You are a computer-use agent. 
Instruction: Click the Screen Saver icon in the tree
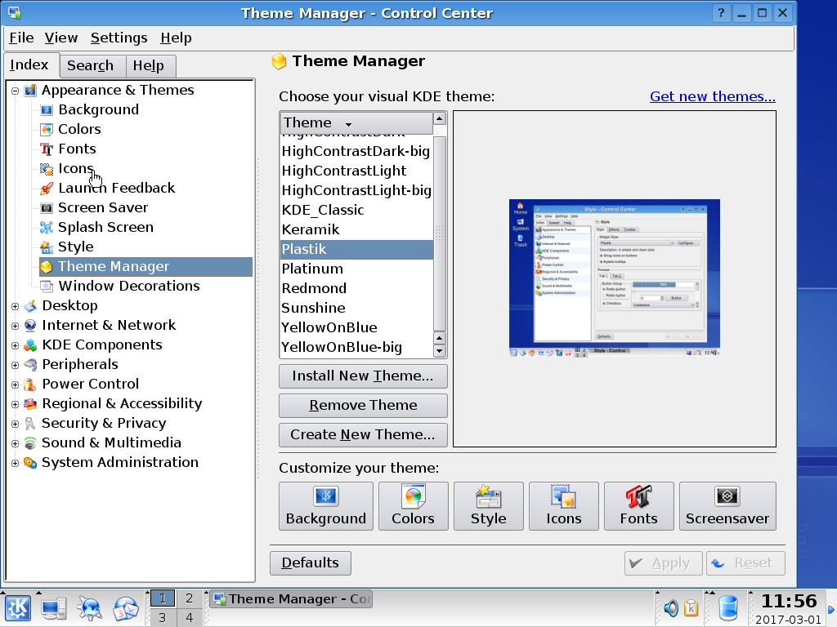point(47,208)
